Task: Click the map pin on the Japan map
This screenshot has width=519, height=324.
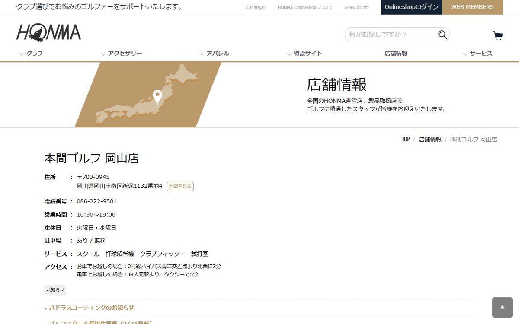Action: 157,97
